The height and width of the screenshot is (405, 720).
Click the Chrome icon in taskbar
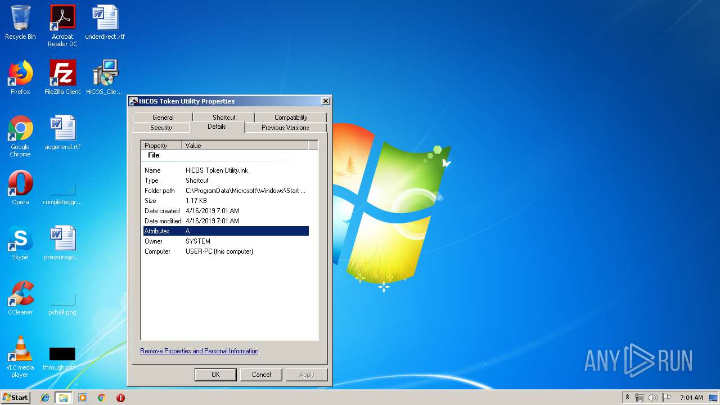(102, 398)
